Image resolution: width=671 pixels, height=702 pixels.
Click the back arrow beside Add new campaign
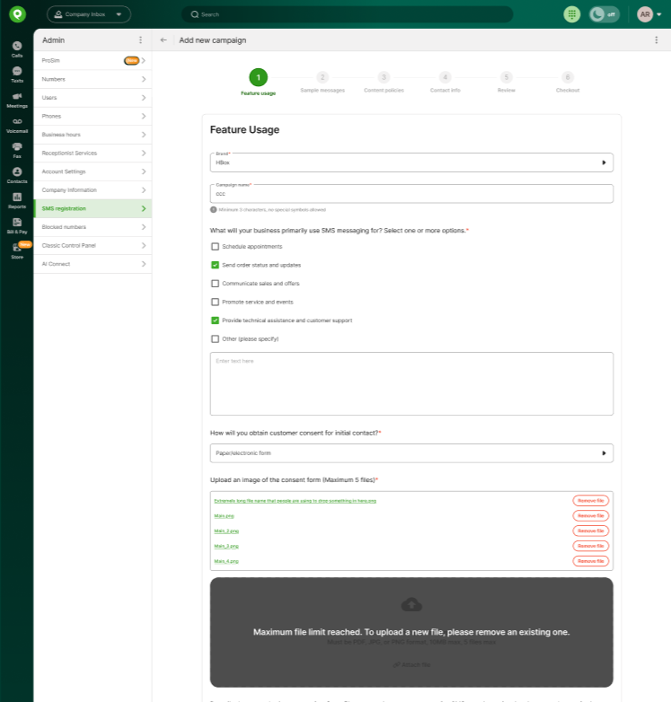pos(163,40)
